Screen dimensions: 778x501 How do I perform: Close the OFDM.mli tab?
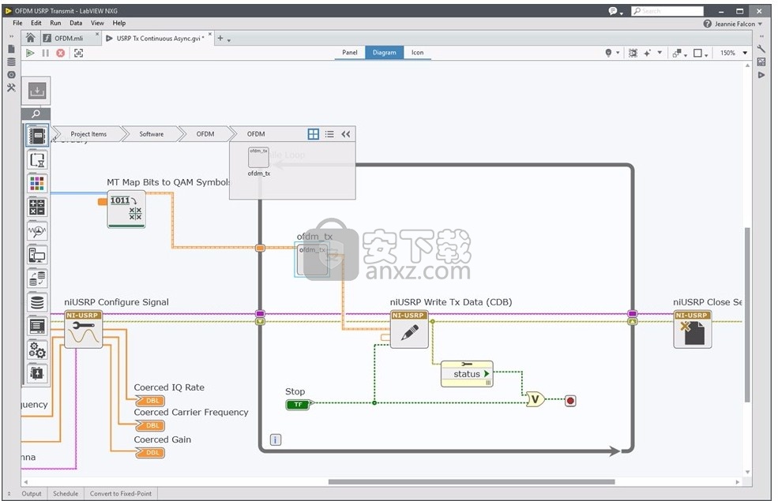[97, 35]
